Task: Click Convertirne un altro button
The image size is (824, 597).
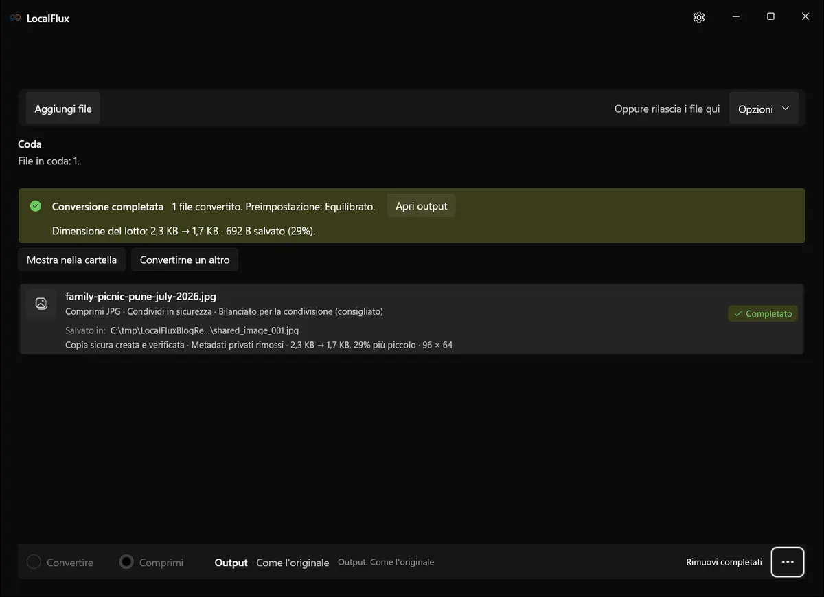Action: [x=185, y=260]
